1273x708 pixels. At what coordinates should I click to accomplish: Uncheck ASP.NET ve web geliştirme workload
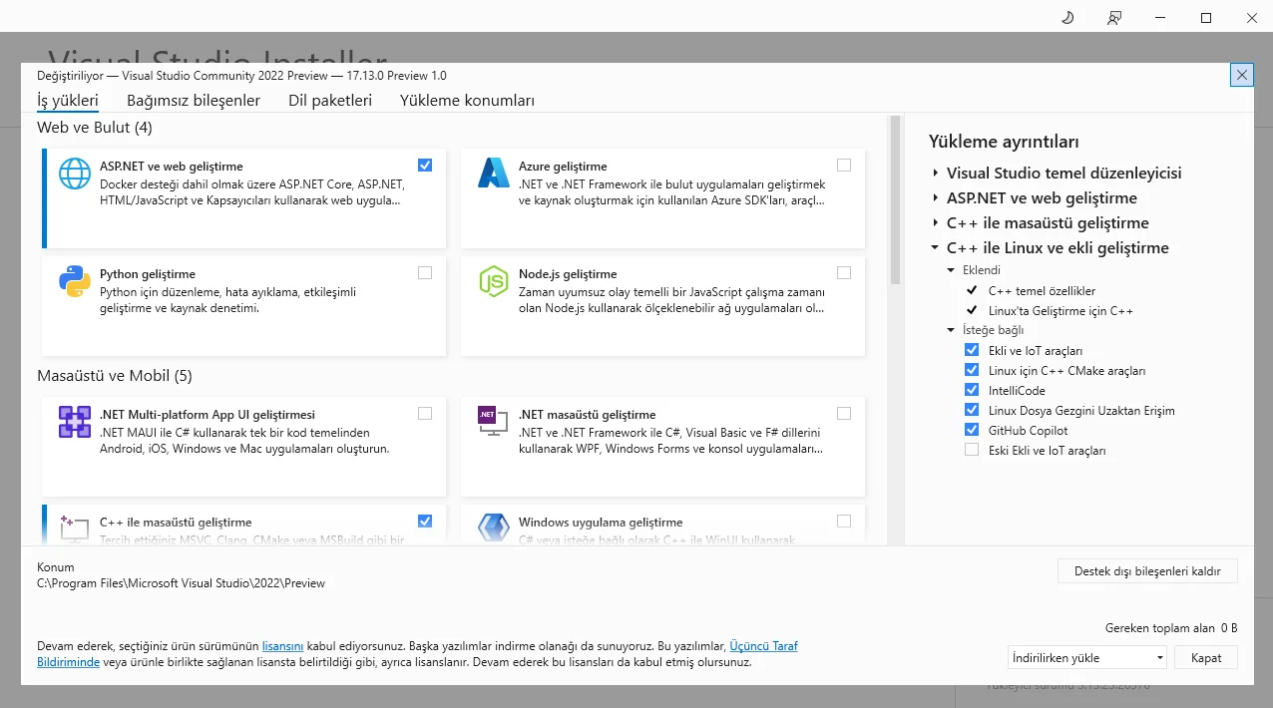click(425, 166)
